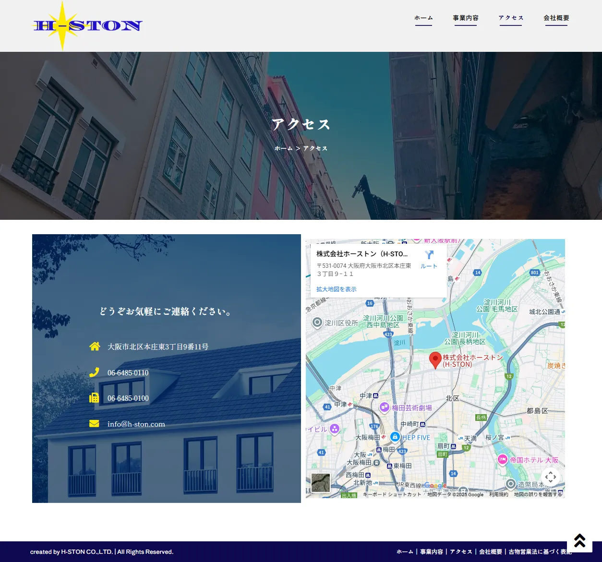Click the HEP FIVE shopping marker
Screen dimensions: 602x562
pyautogui.click(x=395, y=437)
